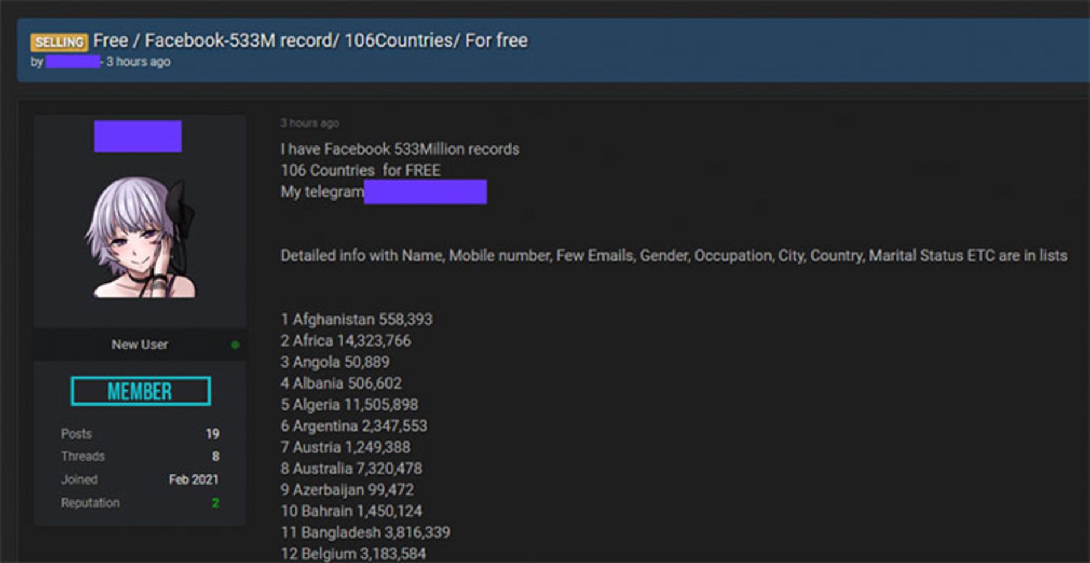Click the '3 hours ago' header timestamp
Screen dimensions: 1090x563
coord(139,62)
